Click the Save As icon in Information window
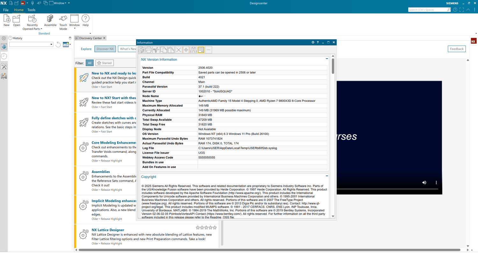The width and height of the screenshot is (478, 256). click(x=141, y=50)
